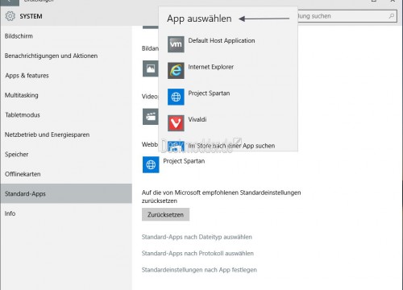403x290 pixels.
Task: Open Standardeinstellungen nach App festlegen link
Action: coord(199,270)
